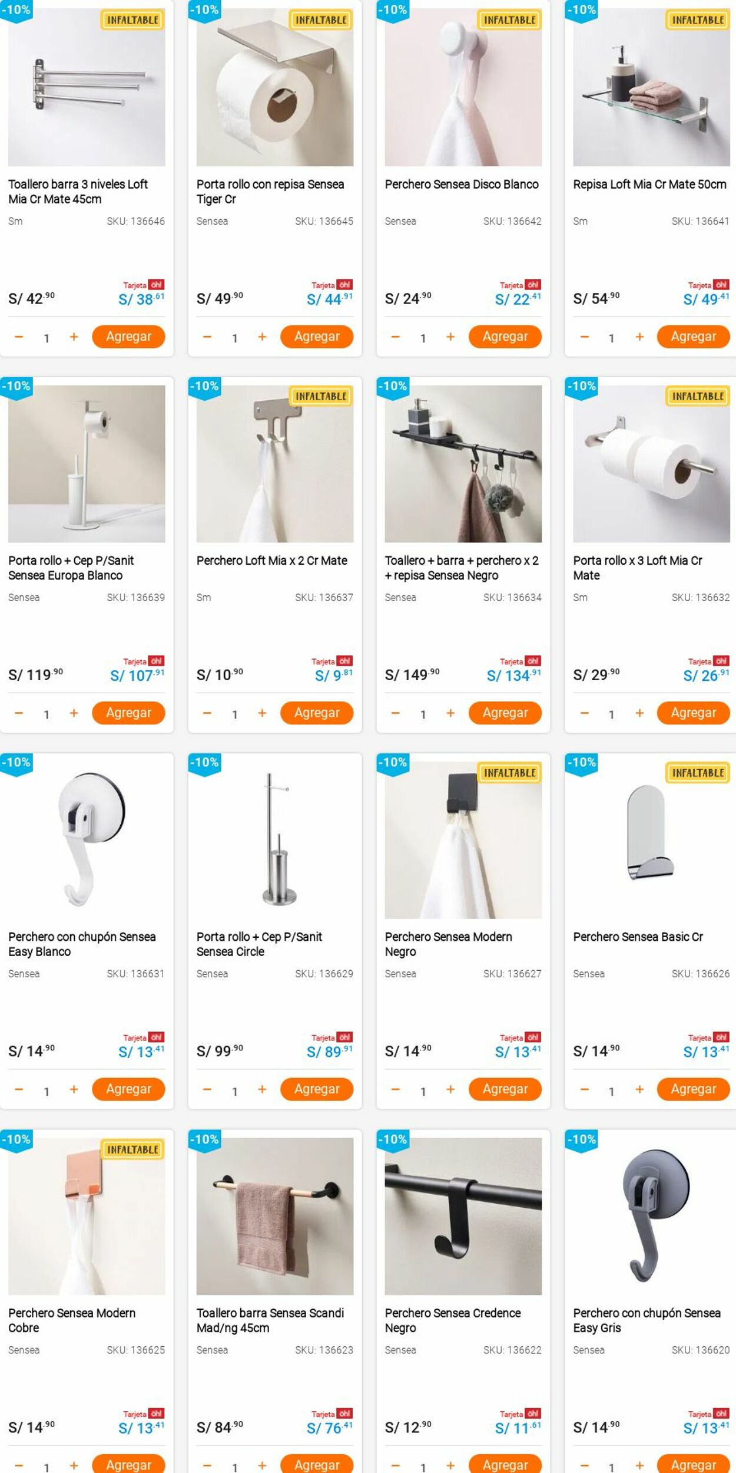Increase quantity of Perchero Sensea Disco Blanco
The height and width of the screenshot is (1473, 736).
pos(450,337)
